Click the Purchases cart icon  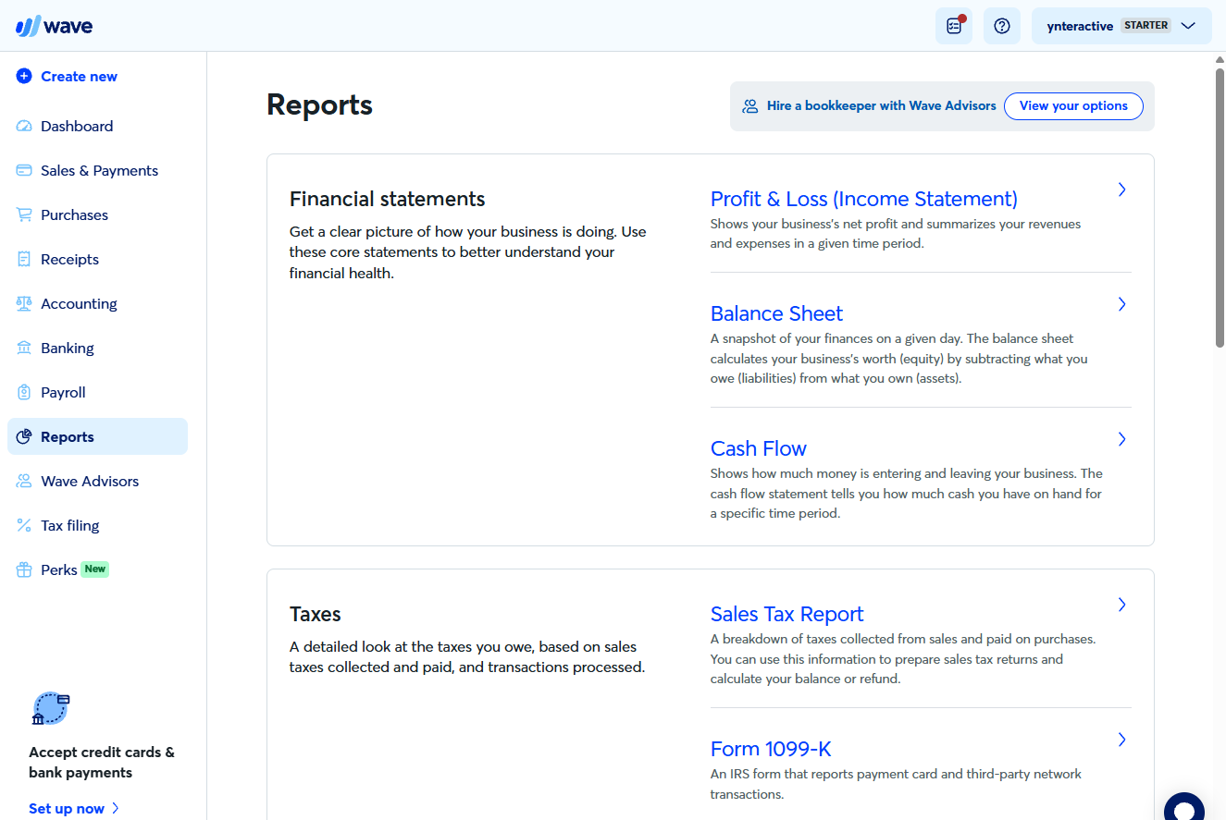[24, 215]
